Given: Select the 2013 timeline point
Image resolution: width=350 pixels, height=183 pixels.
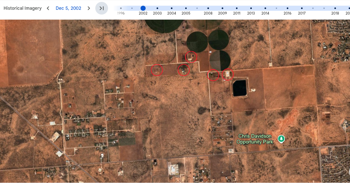Looking at the screenshot, I should point(251,8).
